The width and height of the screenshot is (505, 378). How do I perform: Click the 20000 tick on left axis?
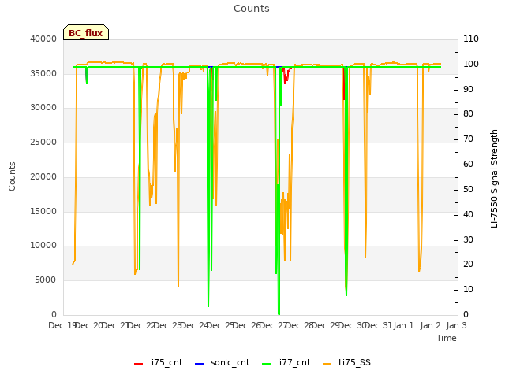point(43,176)
